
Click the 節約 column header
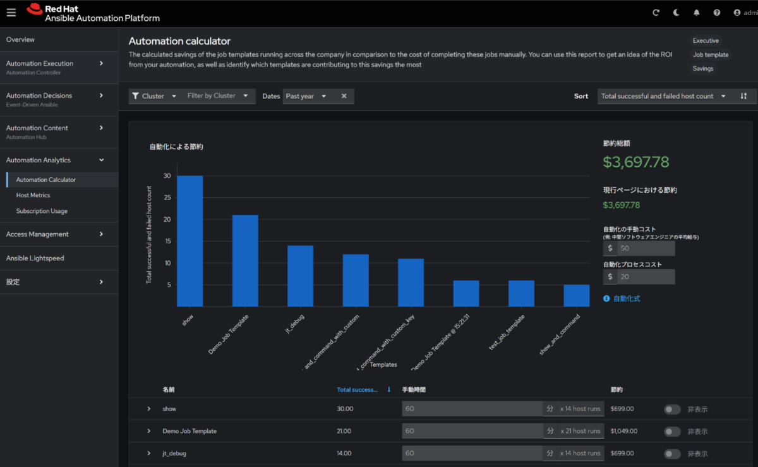click(617, 390)
